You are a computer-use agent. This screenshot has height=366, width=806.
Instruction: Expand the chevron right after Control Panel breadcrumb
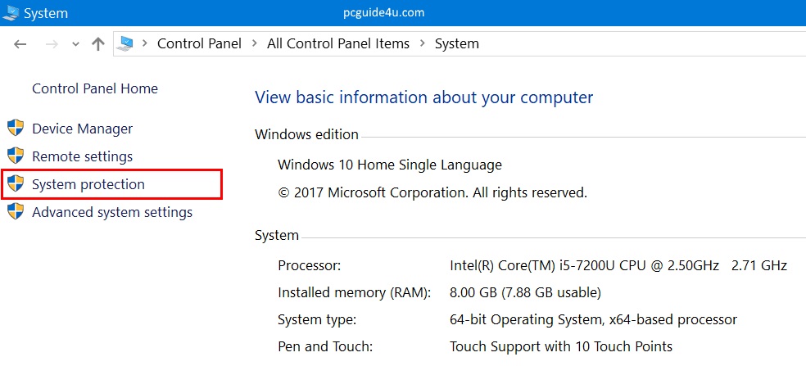pyautogui.click(x=255, y=44)
